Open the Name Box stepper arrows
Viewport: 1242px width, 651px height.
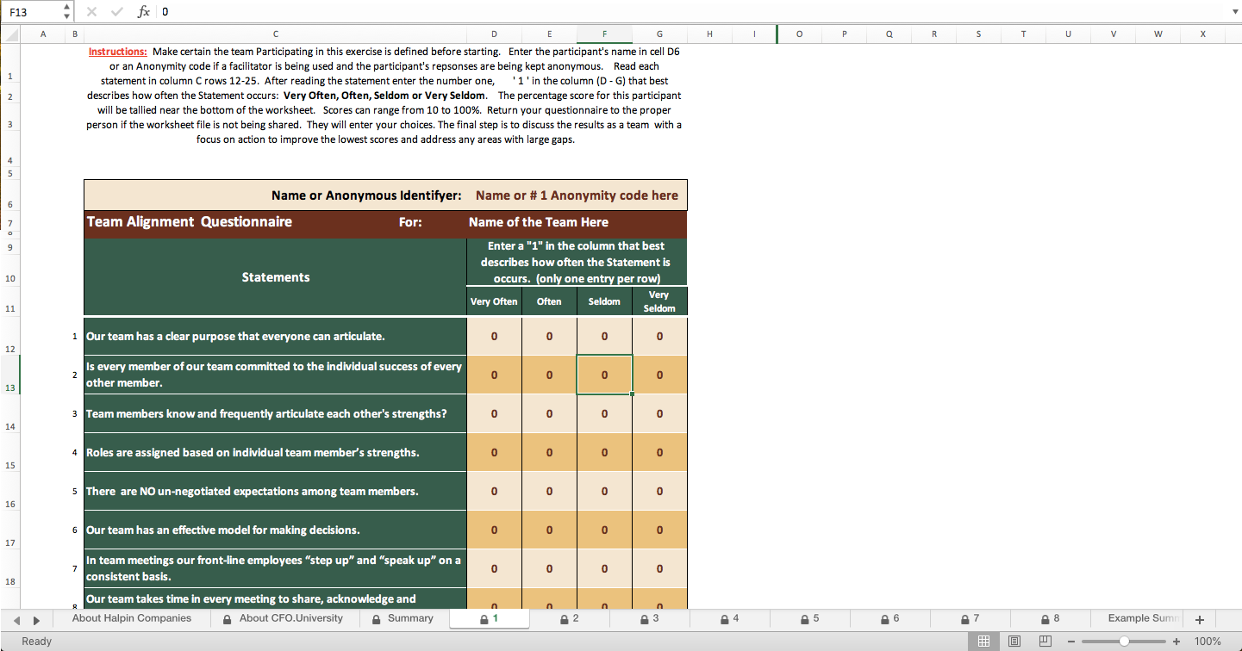pos(67,12)
